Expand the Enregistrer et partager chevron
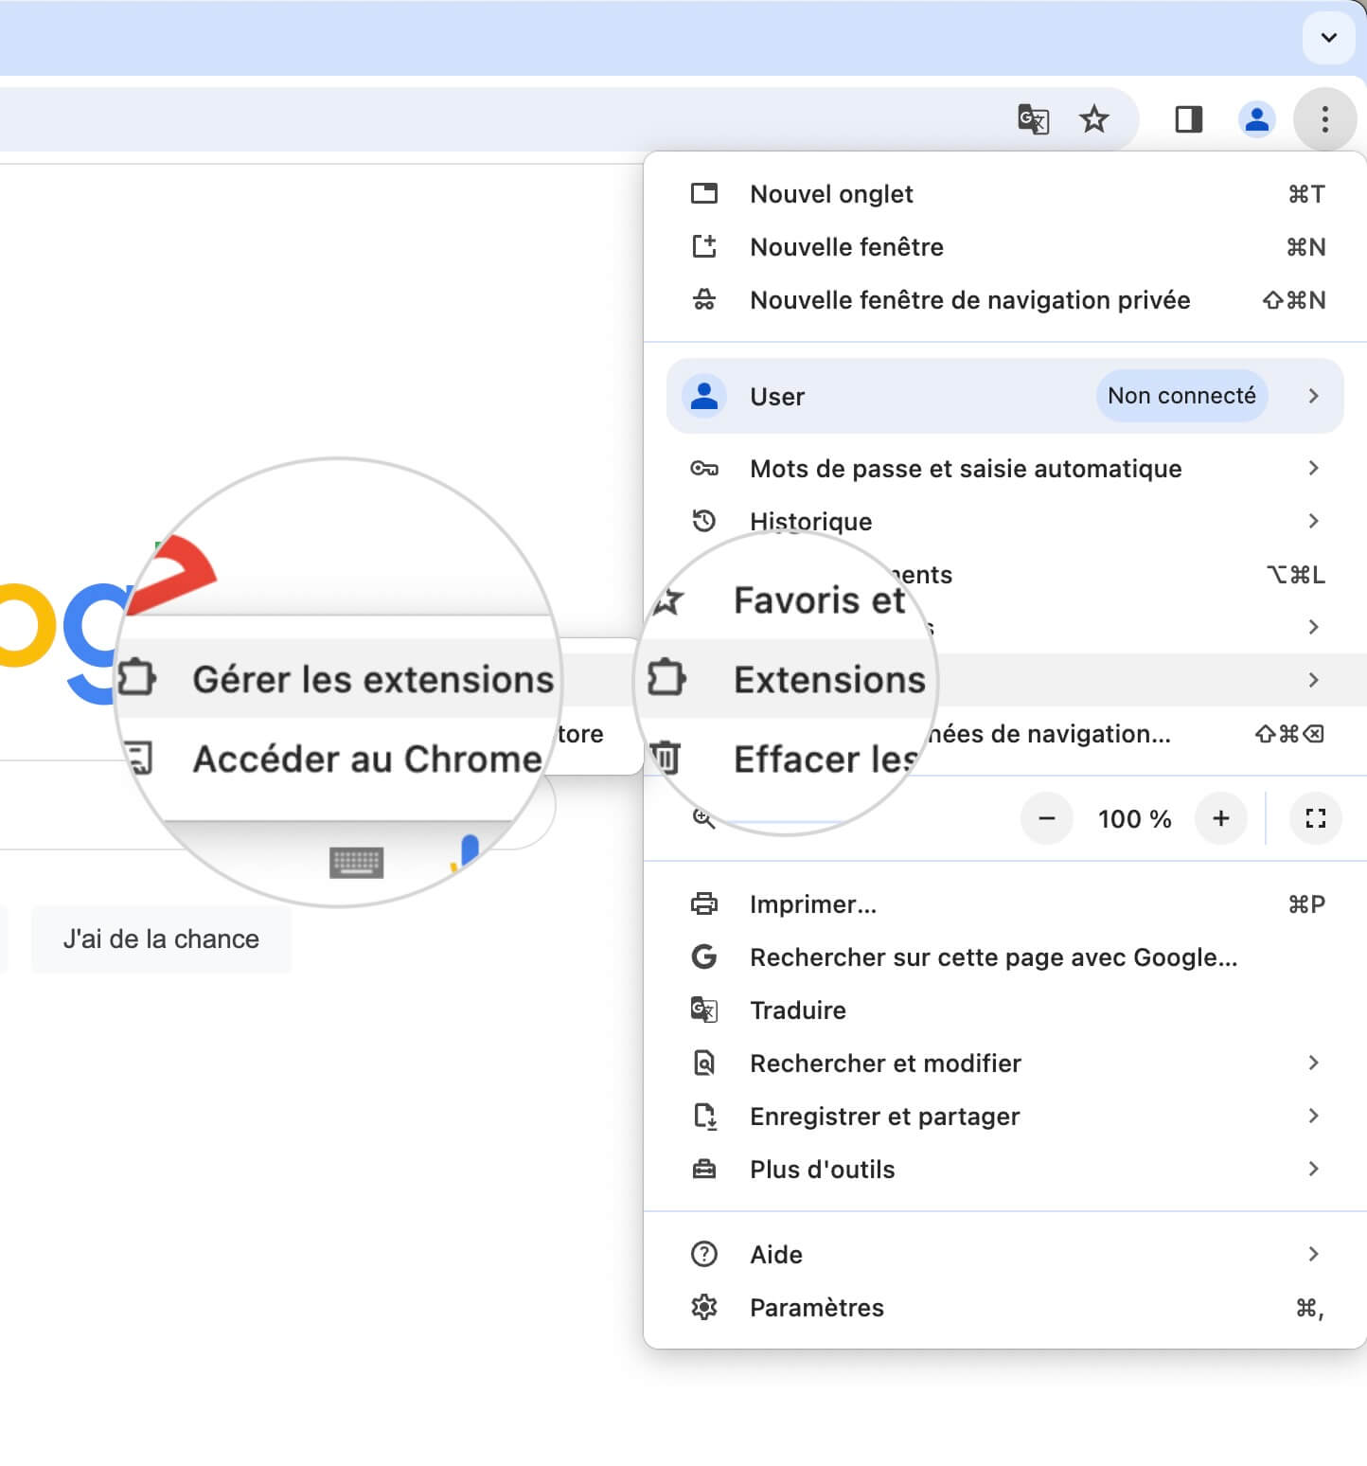The width and height of the screenshot is (1367, 1466). tap(1313, 1116)
